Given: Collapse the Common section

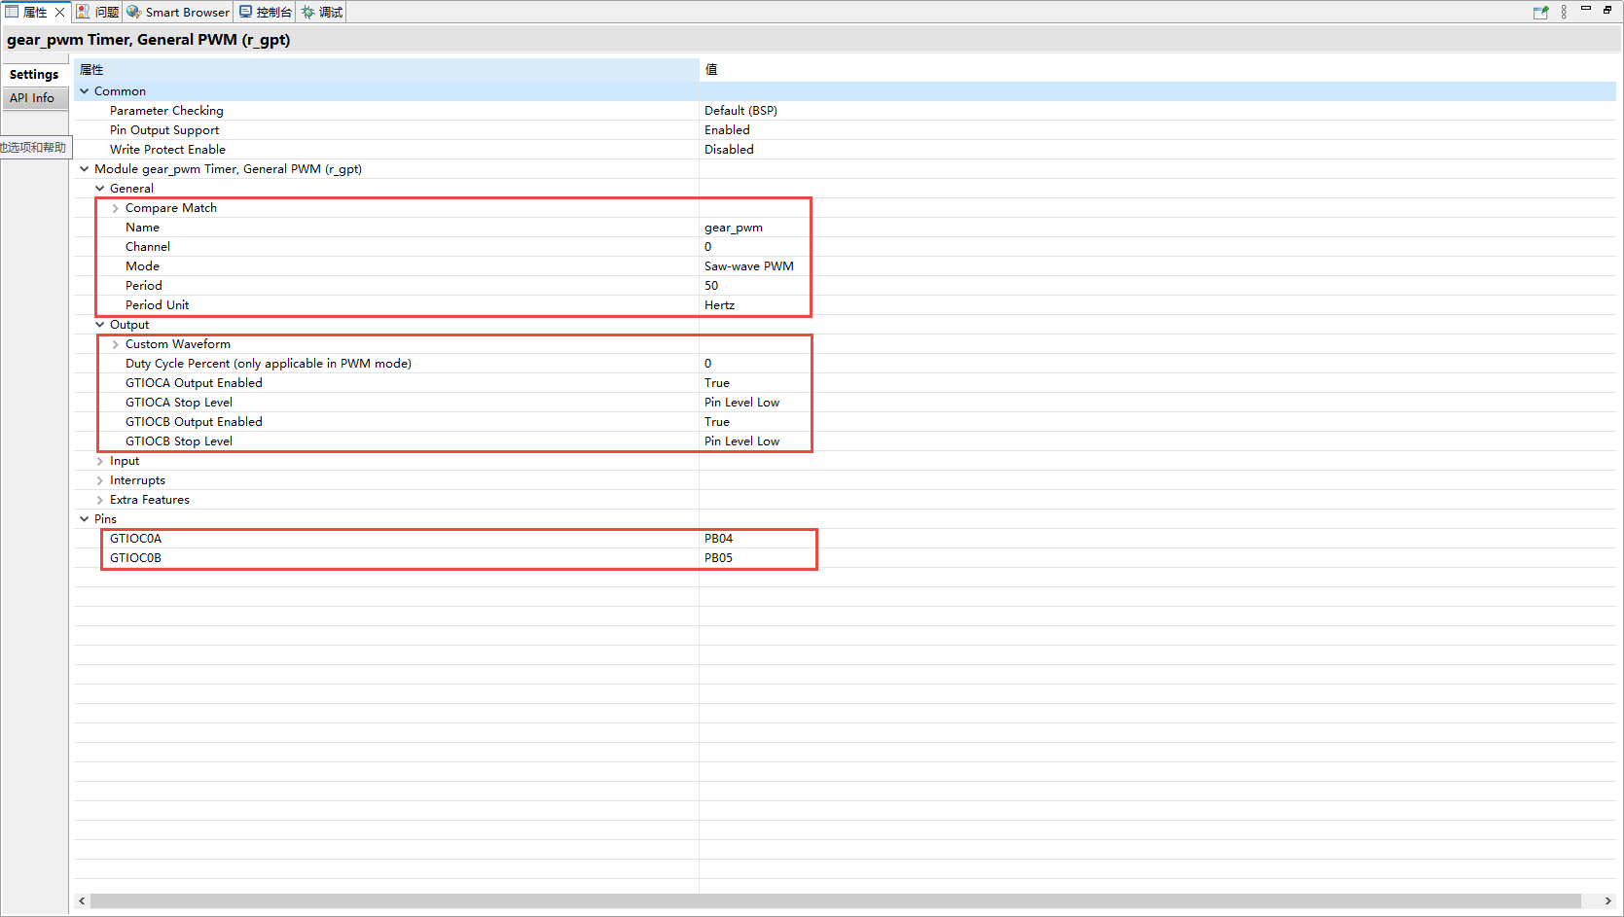Looking at the screenshot, I should click(x=84, y=91).
